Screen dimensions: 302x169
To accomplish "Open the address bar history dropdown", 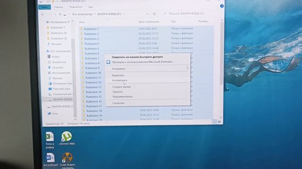I will tap(147, 14).
